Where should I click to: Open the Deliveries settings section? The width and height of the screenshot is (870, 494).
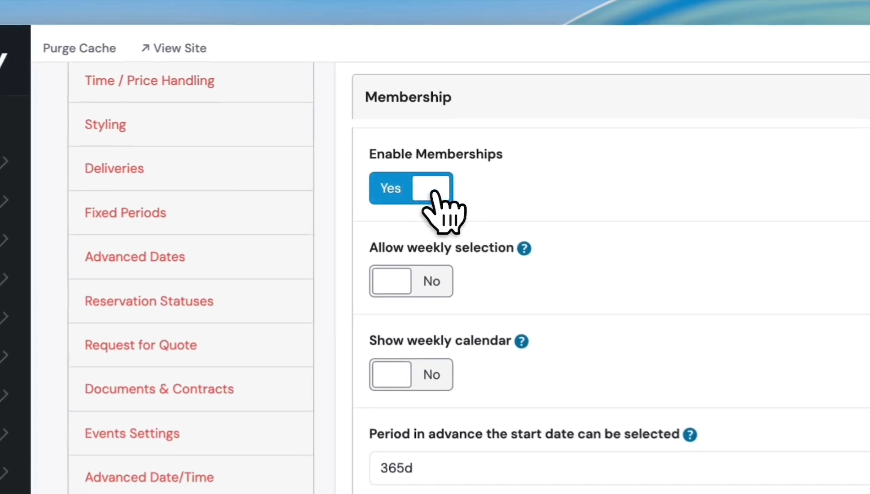pyautogui.click(x=114, y=168)
